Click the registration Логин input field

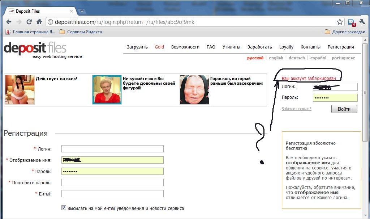click(112, 149)
